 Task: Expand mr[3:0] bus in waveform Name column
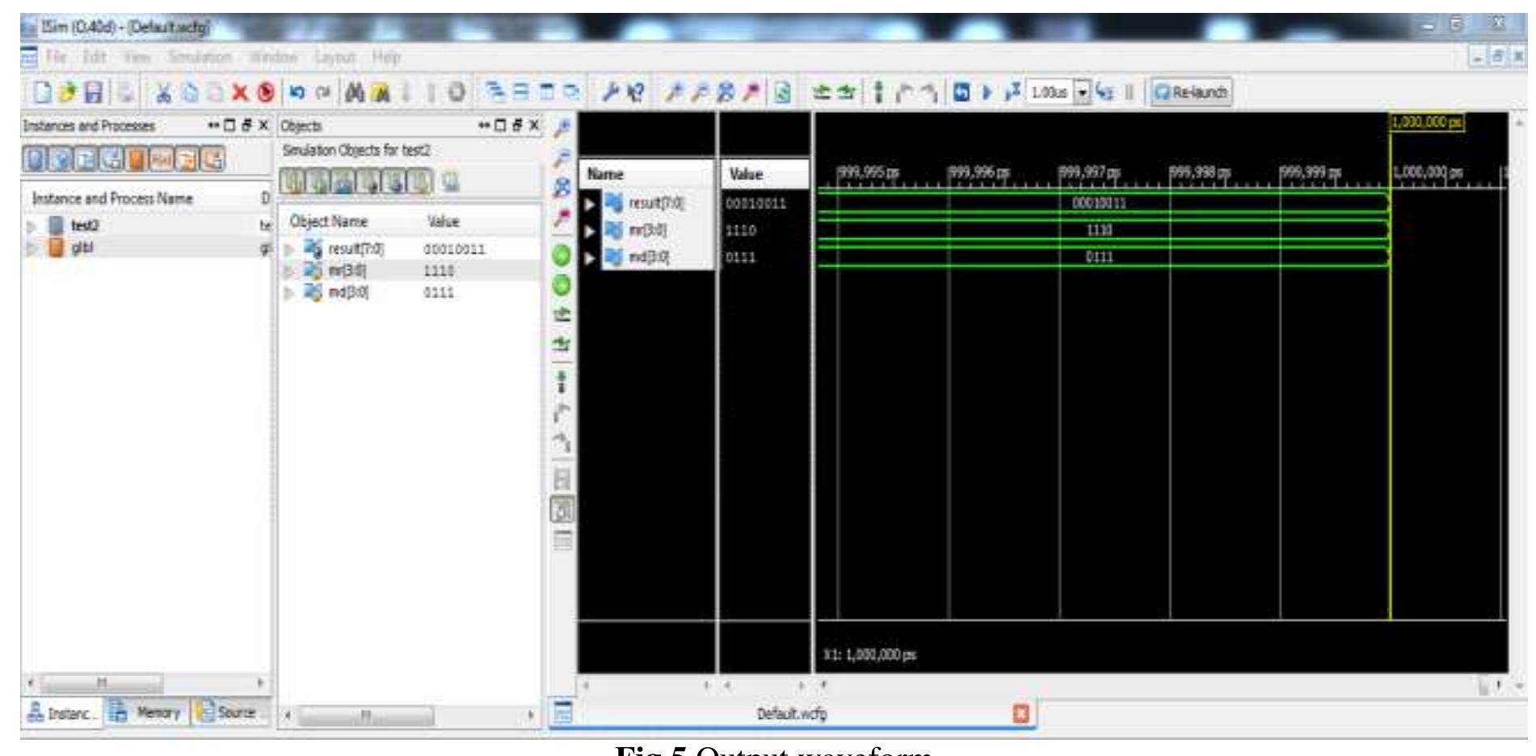pyautogui.click(x=591, y=230)
